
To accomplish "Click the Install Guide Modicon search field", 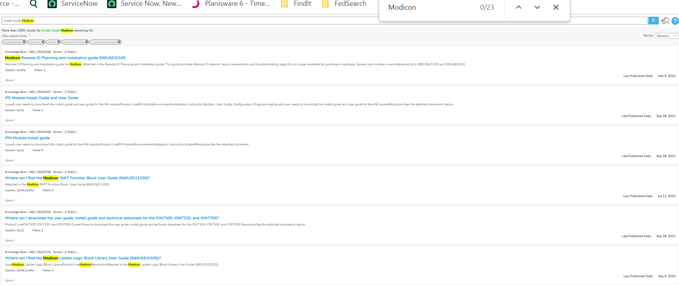I will click(324, 21).
